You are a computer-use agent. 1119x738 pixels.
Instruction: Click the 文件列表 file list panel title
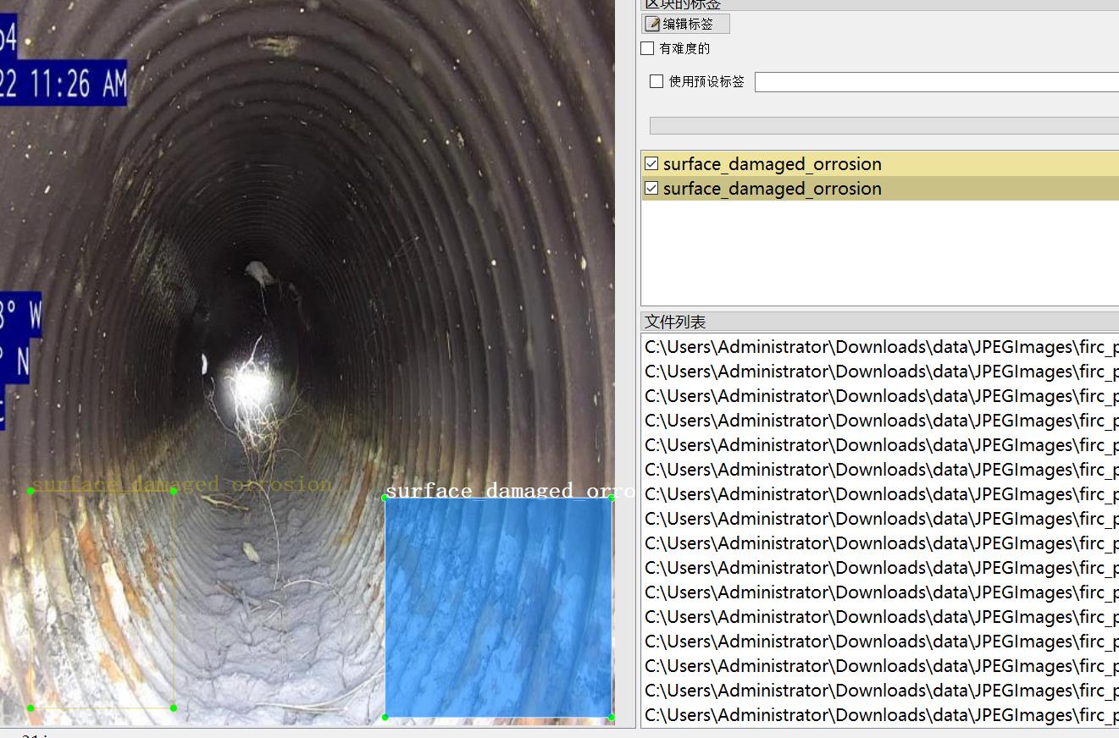[675, 322]
